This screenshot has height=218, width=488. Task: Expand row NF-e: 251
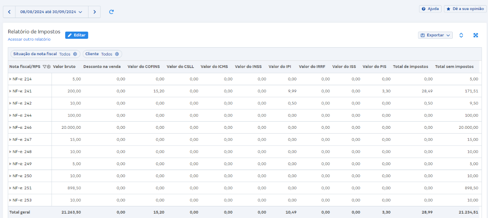(10, 188)
